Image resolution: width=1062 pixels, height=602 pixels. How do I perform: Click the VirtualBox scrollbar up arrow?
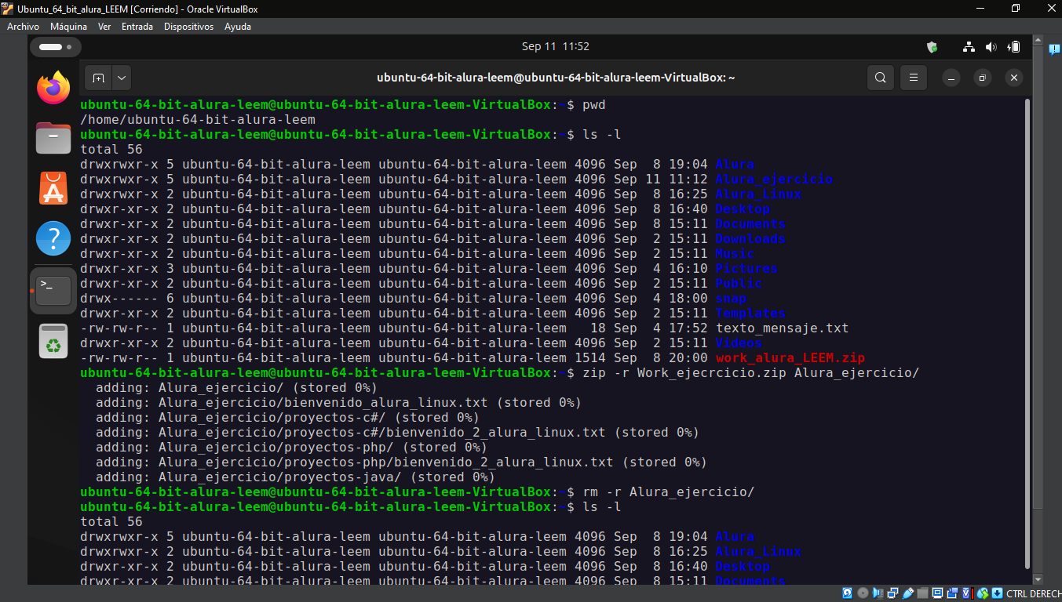click(1038, 42)
